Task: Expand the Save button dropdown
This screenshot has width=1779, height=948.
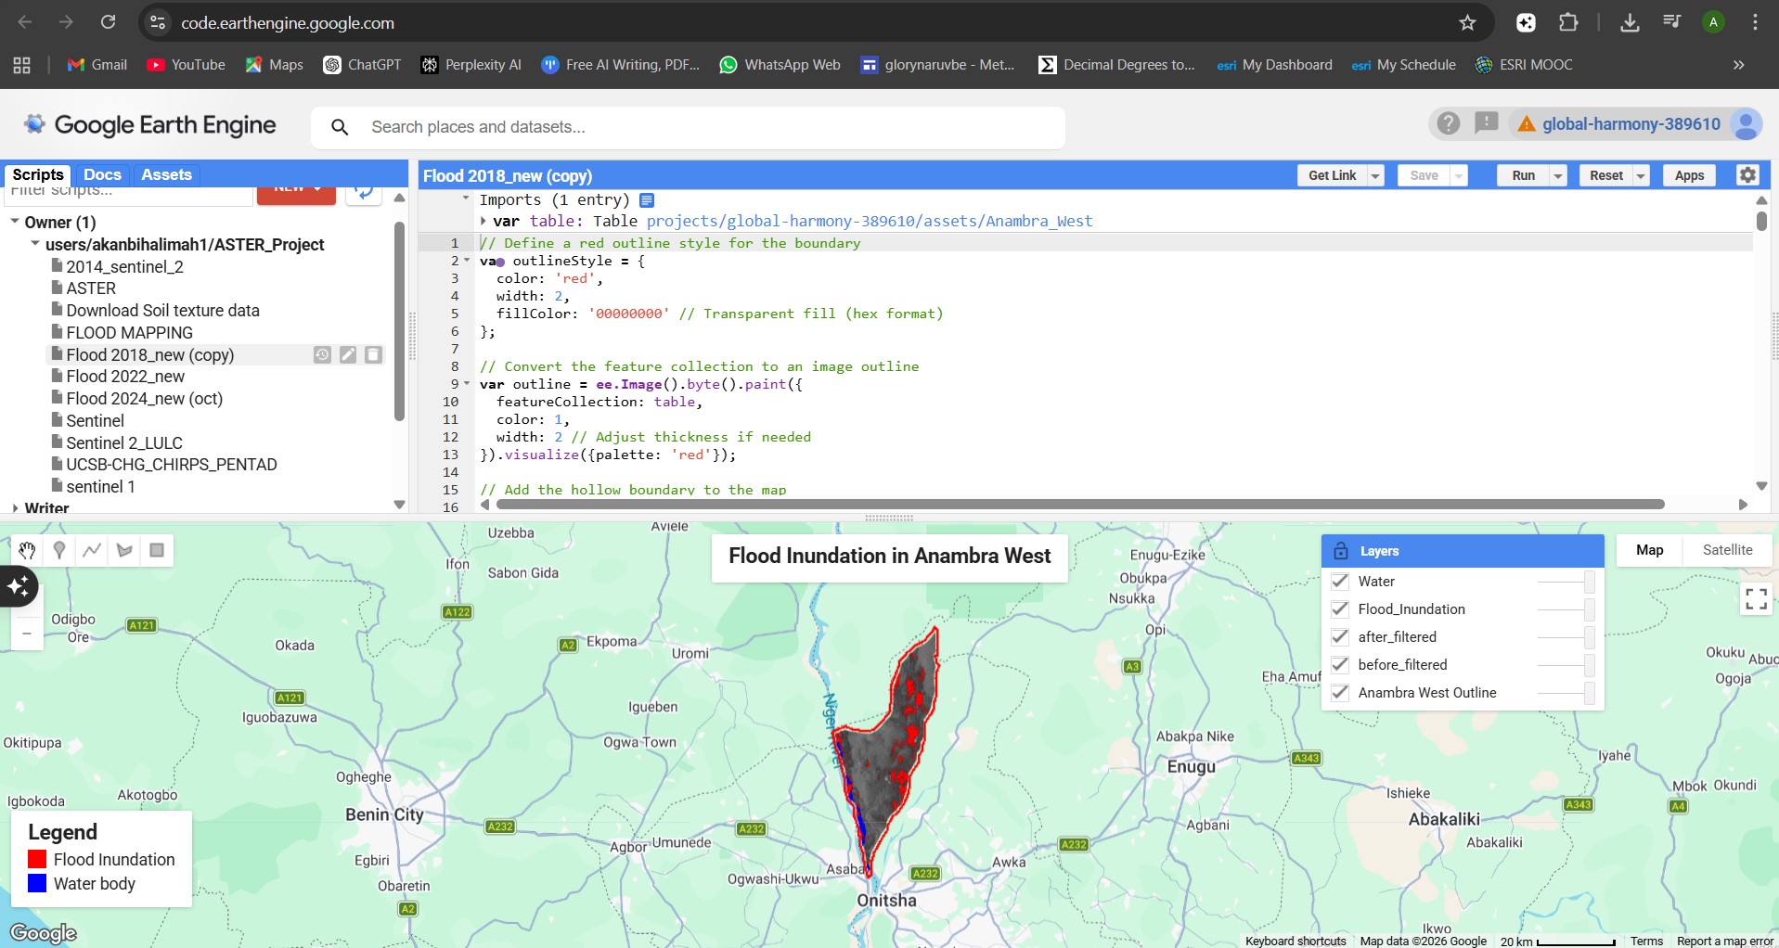Action: coord(1459,175)
